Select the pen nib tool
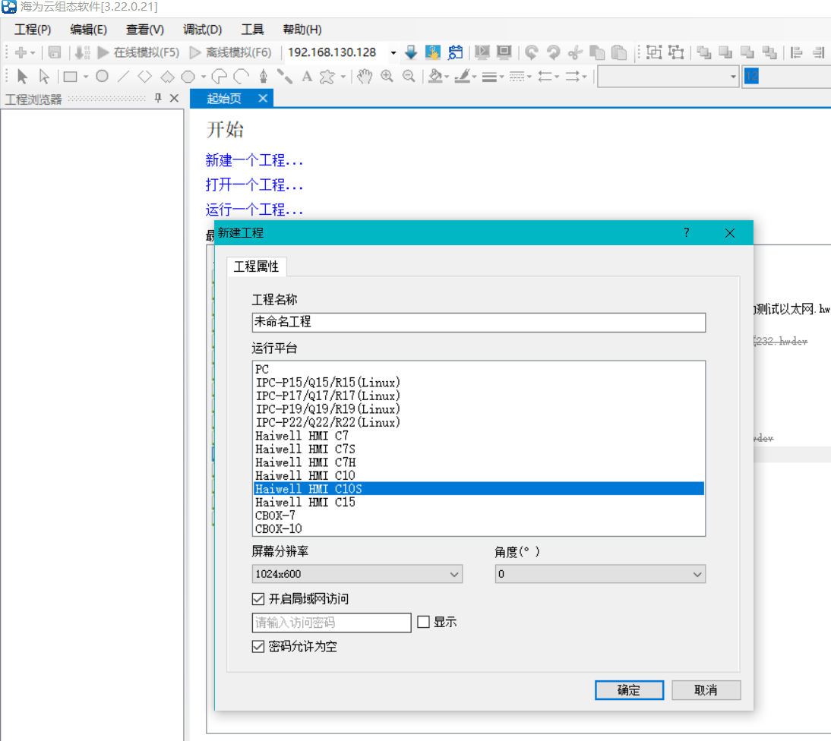Viewport: 831px width, 741px height. 264,77
